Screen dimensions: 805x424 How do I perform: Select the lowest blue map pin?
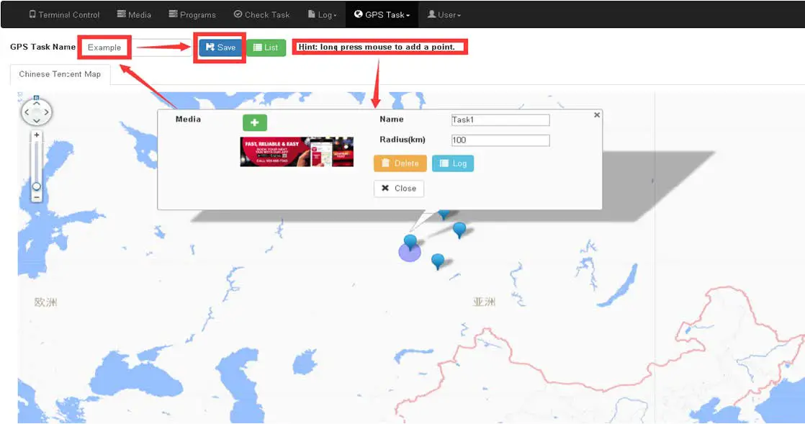click(x=437, y=261)
